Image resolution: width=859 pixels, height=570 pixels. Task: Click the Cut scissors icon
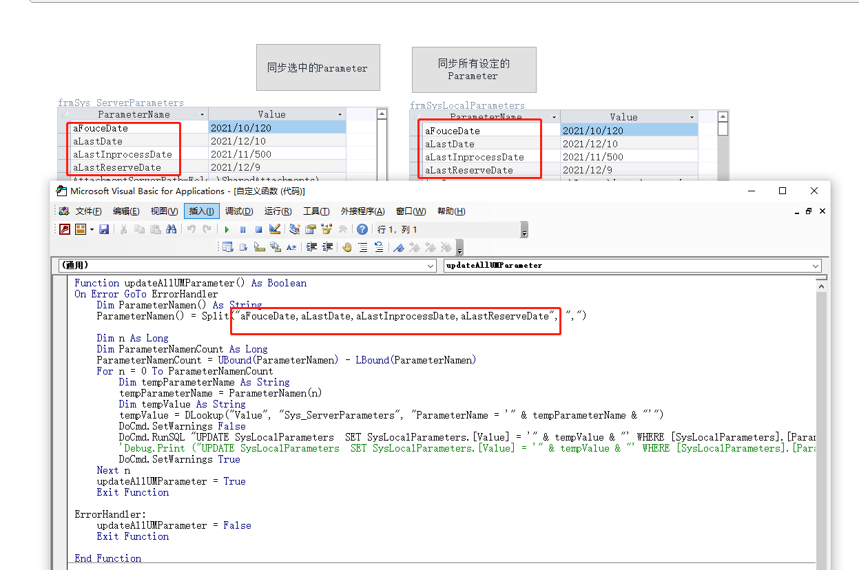pyautogui.click(x=123, y=229)
